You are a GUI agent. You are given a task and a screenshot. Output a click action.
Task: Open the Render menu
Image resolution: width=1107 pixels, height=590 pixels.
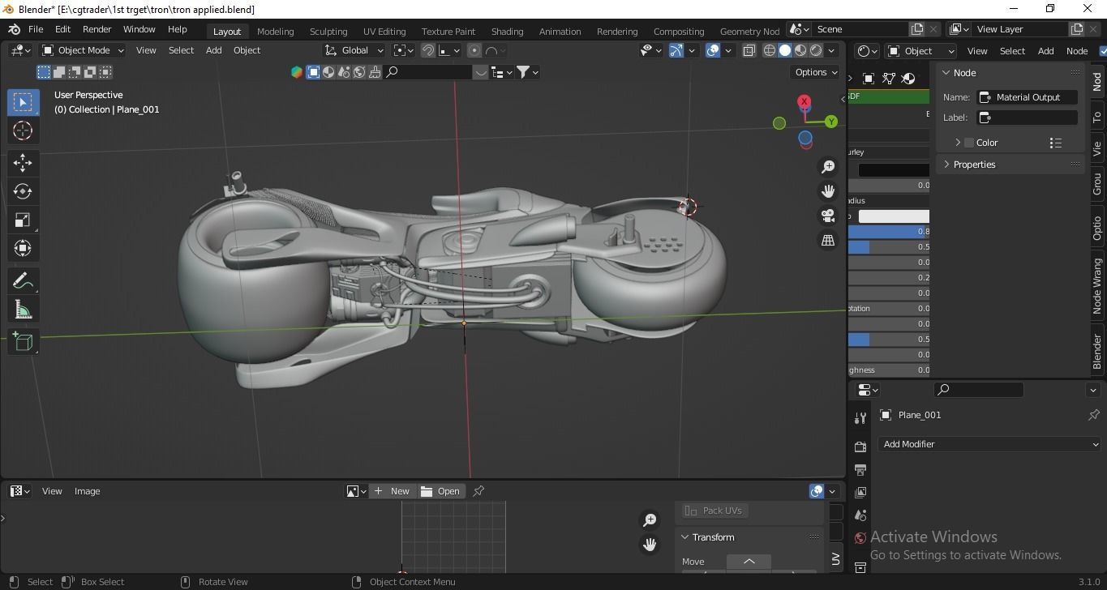(97, 29)
